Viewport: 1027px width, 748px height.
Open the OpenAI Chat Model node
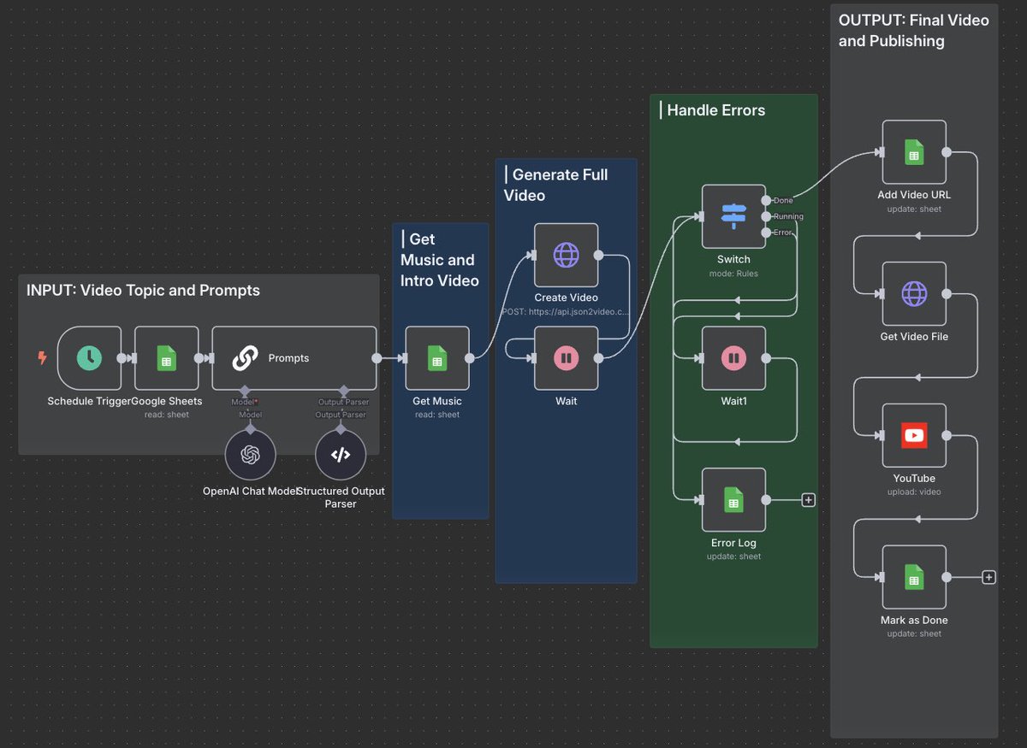coord(250,454)
